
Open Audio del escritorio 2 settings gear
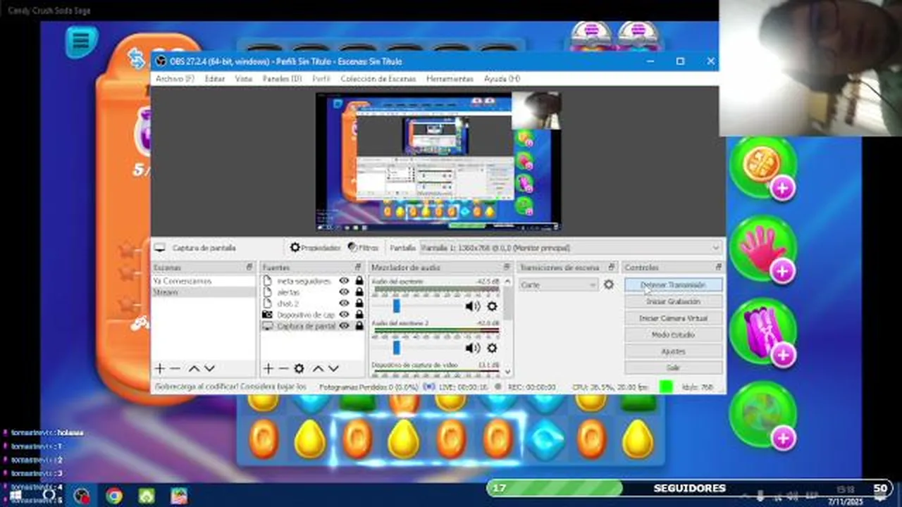[x=492, y=348]
